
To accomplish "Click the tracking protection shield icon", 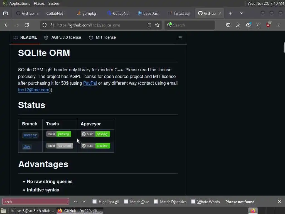I will click(45, 25).
